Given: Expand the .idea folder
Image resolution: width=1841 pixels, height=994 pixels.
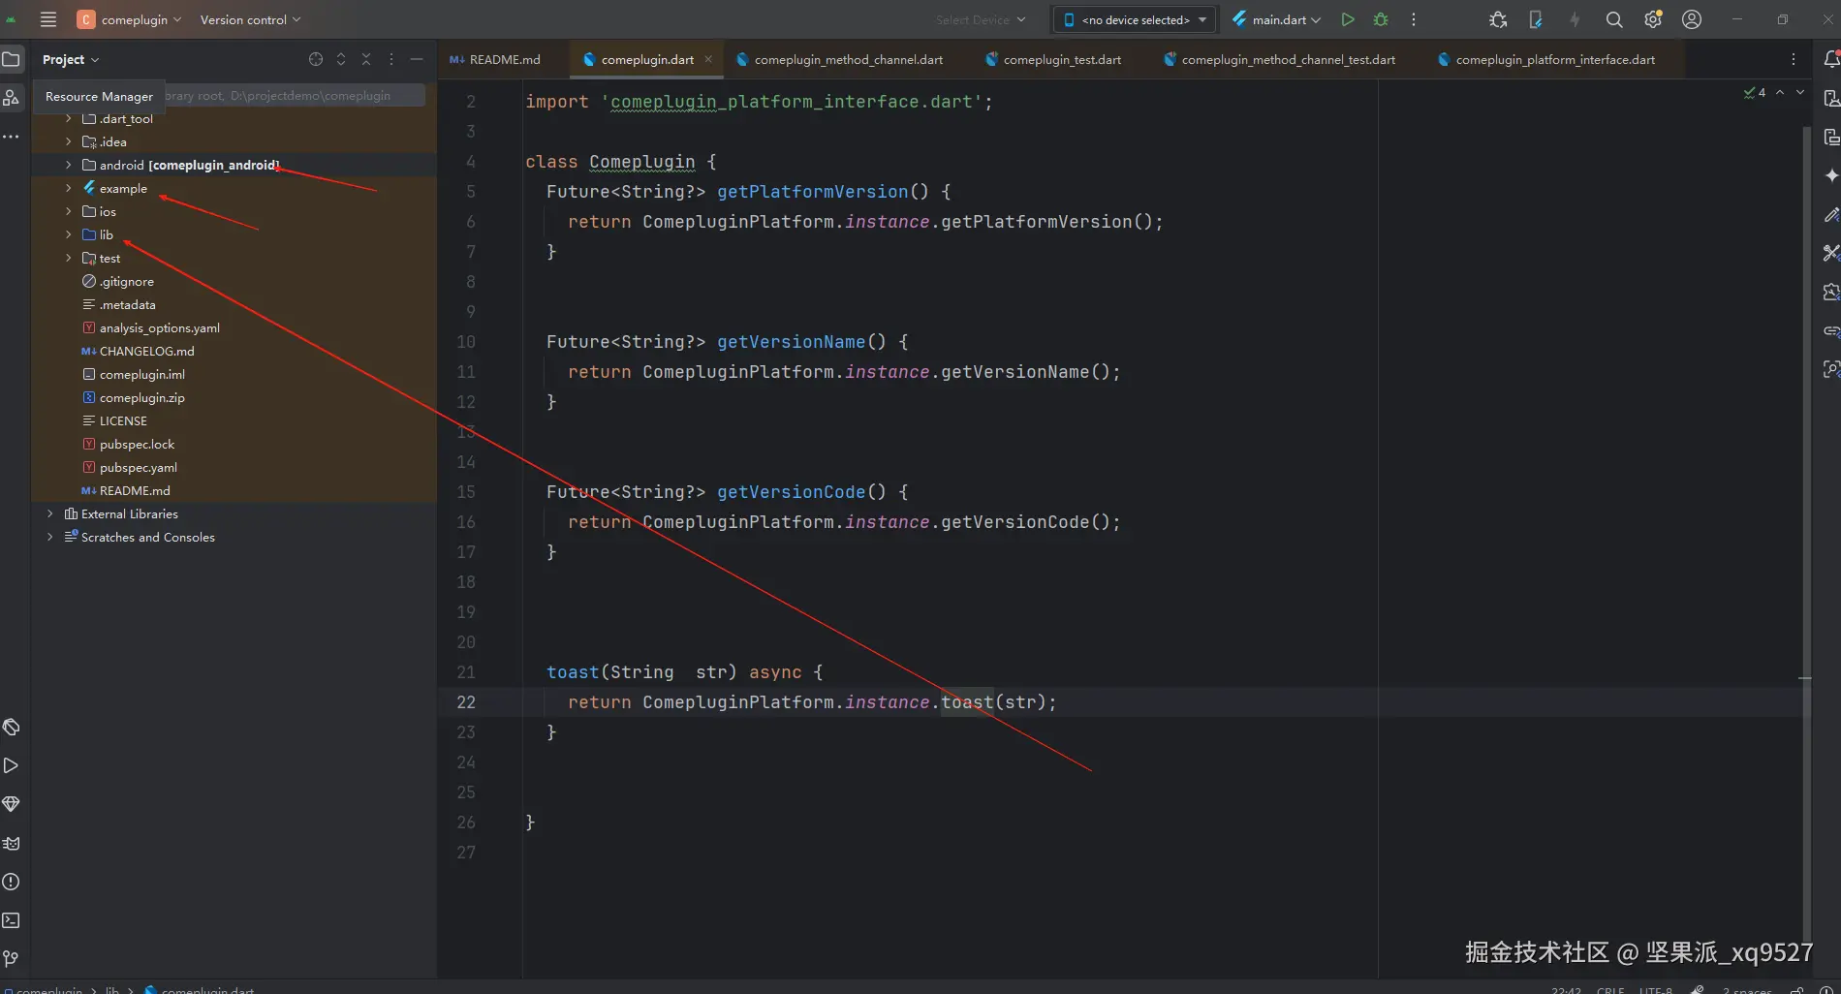Looking at the screenshot, I should pos(68,141).
